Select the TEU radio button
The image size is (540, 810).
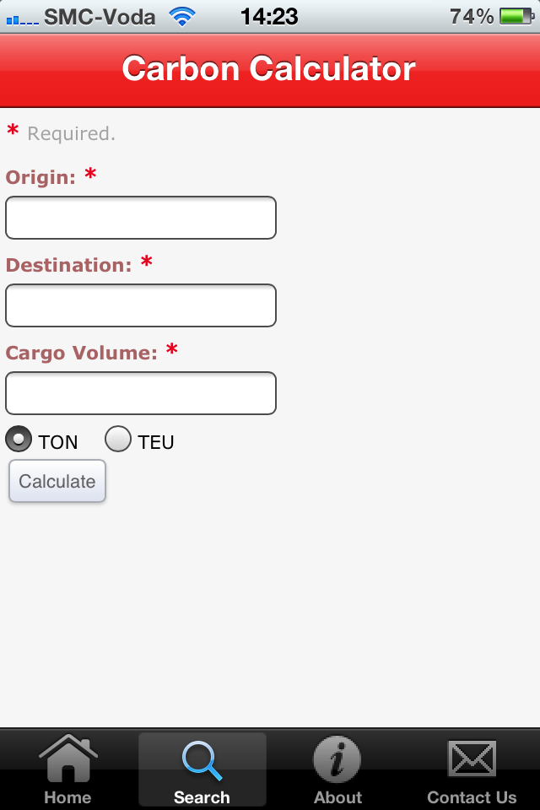118,440
